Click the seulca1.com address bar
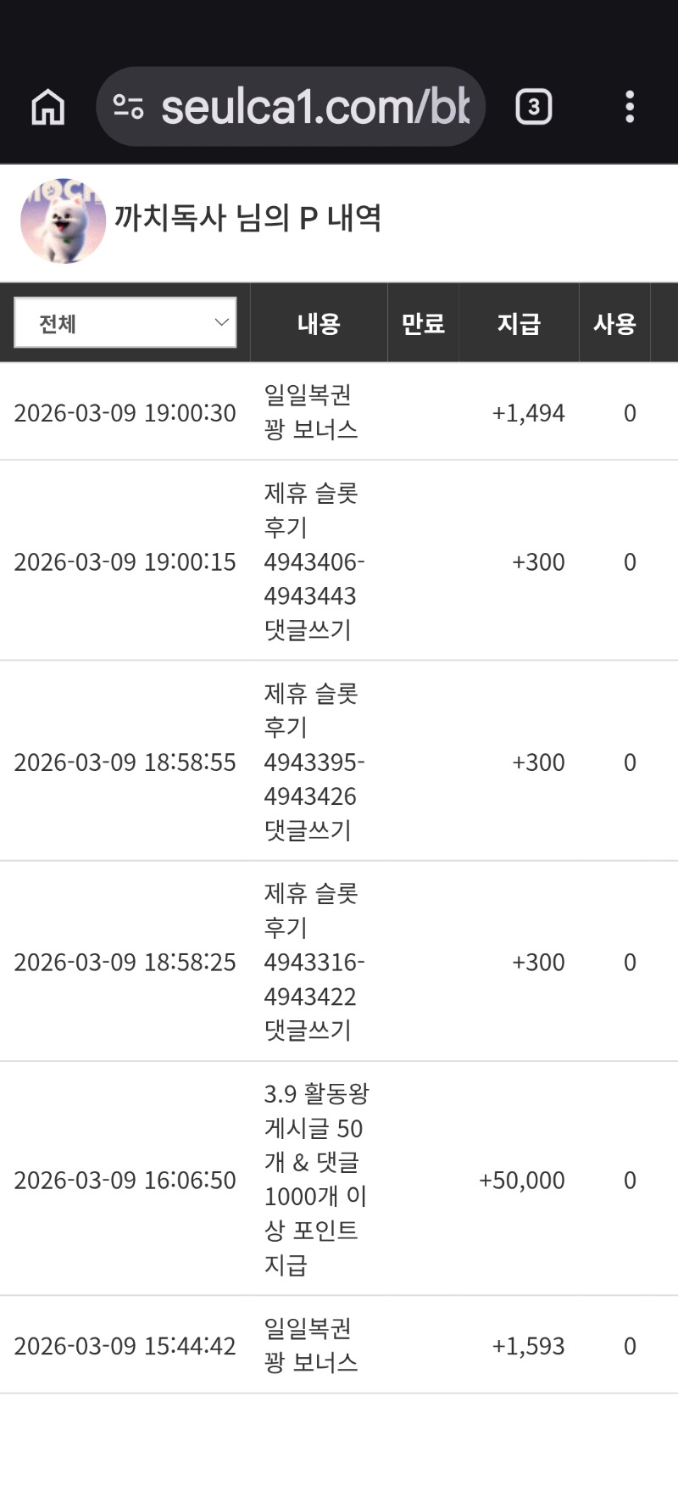Image resolution: width=678 pixels, height=1508 pixels. click(314, 107)
